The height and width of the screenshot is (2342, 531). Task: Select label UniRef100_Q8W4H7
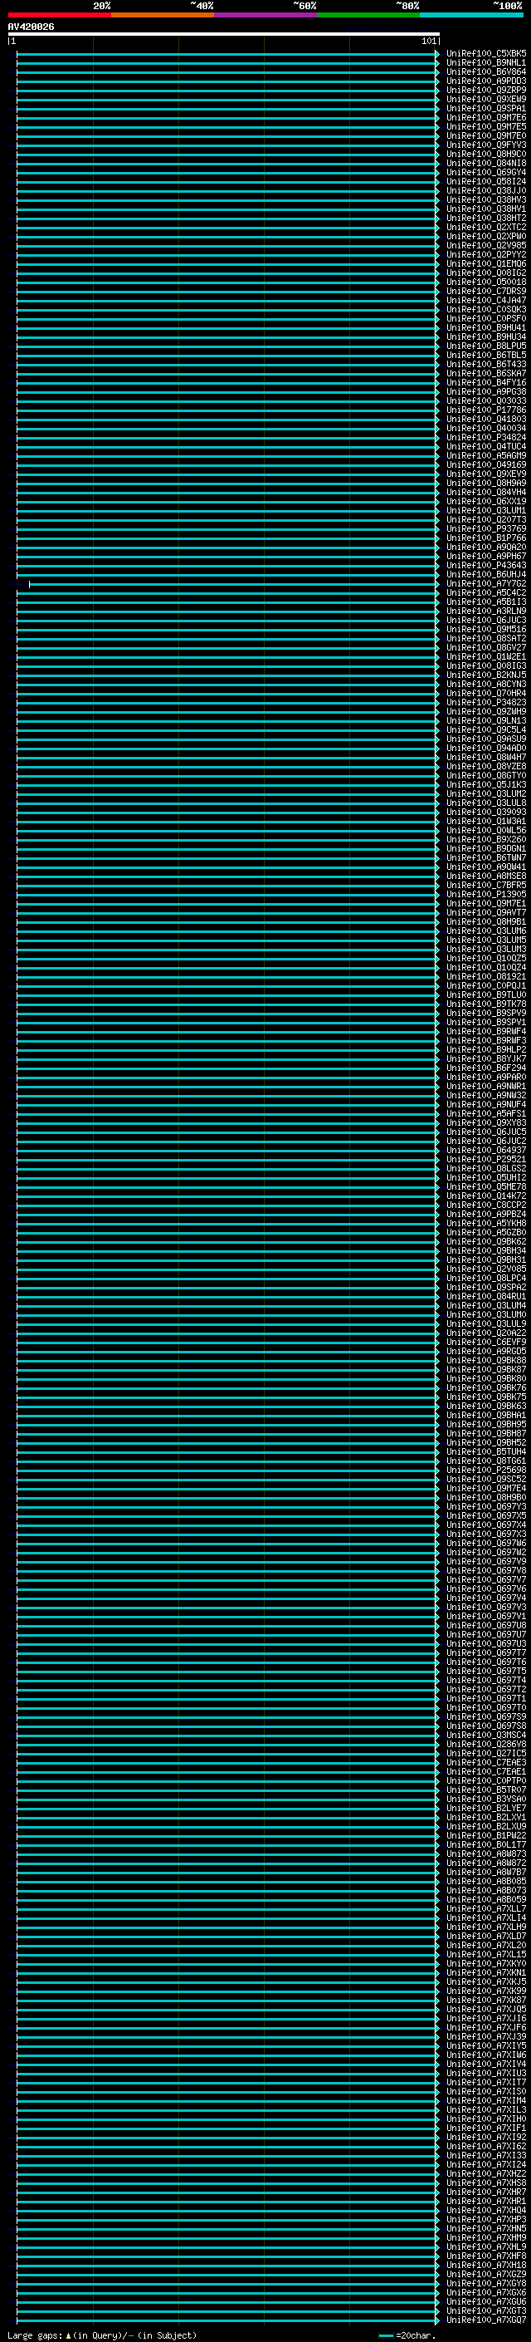486,758
